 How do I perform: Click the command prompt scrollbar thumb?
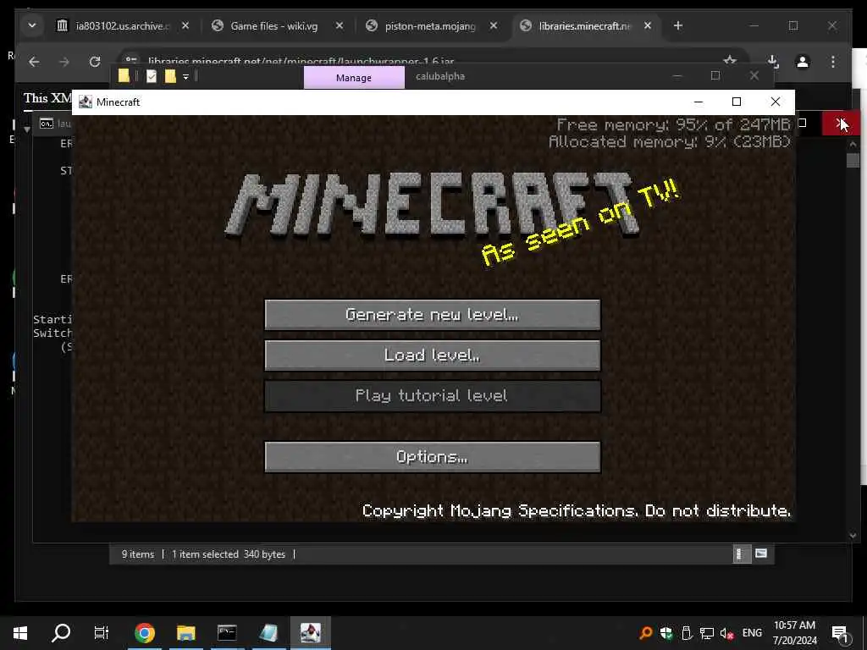point(853,160)
